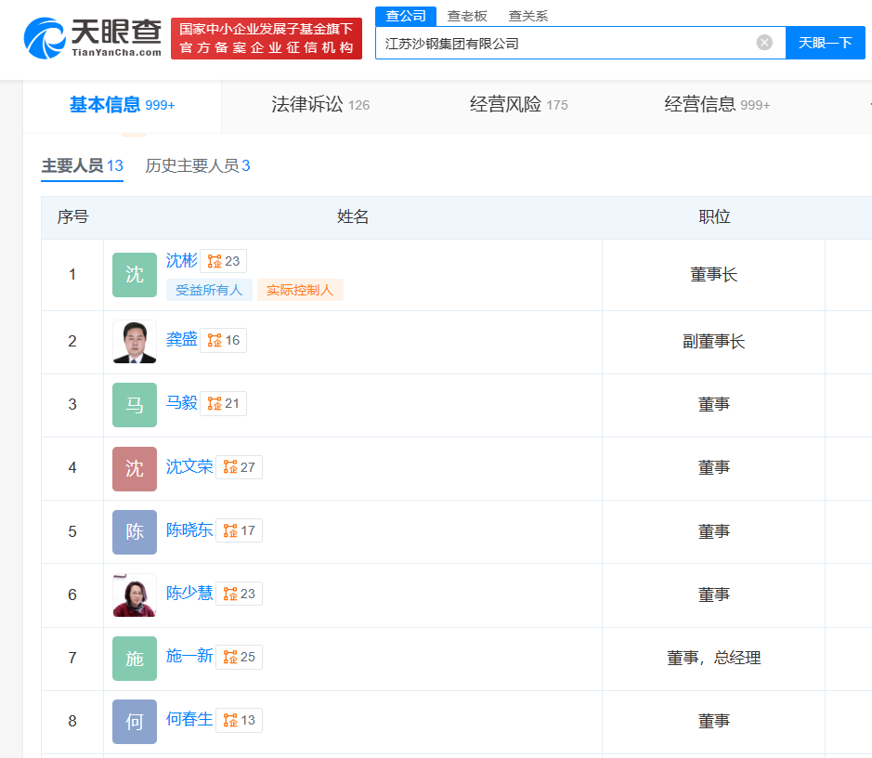
Task: Click the 天眼一下 search button
Action: pyautogui.click(x=825, y=42)
